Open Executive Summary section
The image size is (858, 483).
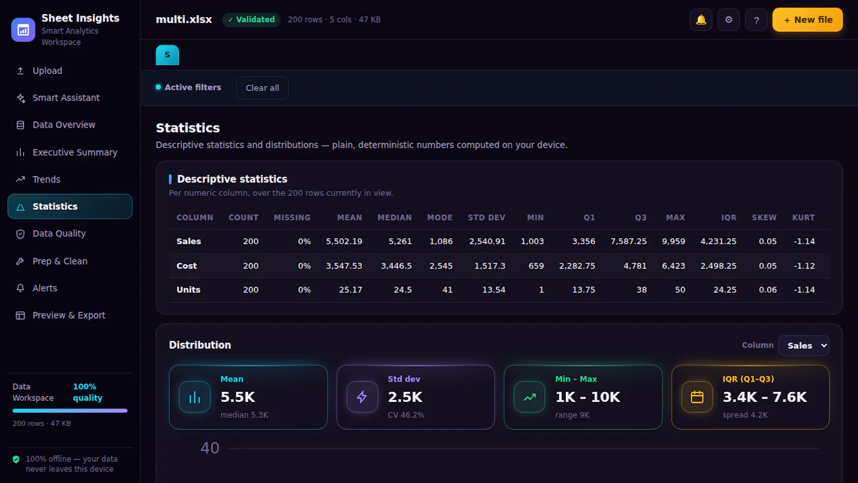click(70, 152)
